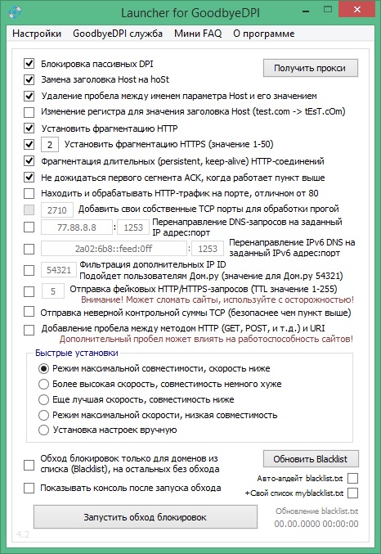Image resolution: width=381 pixels, height=554 pixels.
Task: Enable Авто-апдейт blacklist.txt checkbox
Action: 352,479
